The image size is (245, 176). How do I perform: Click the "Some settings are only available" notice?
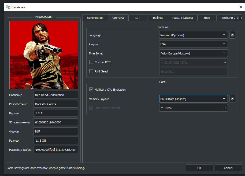point(46,168)
